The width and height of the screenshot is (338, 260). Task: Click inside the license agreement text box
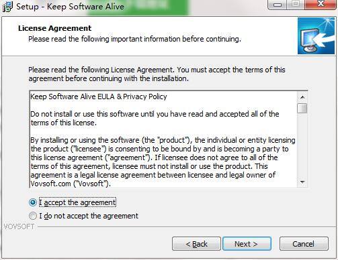point(163,139)
